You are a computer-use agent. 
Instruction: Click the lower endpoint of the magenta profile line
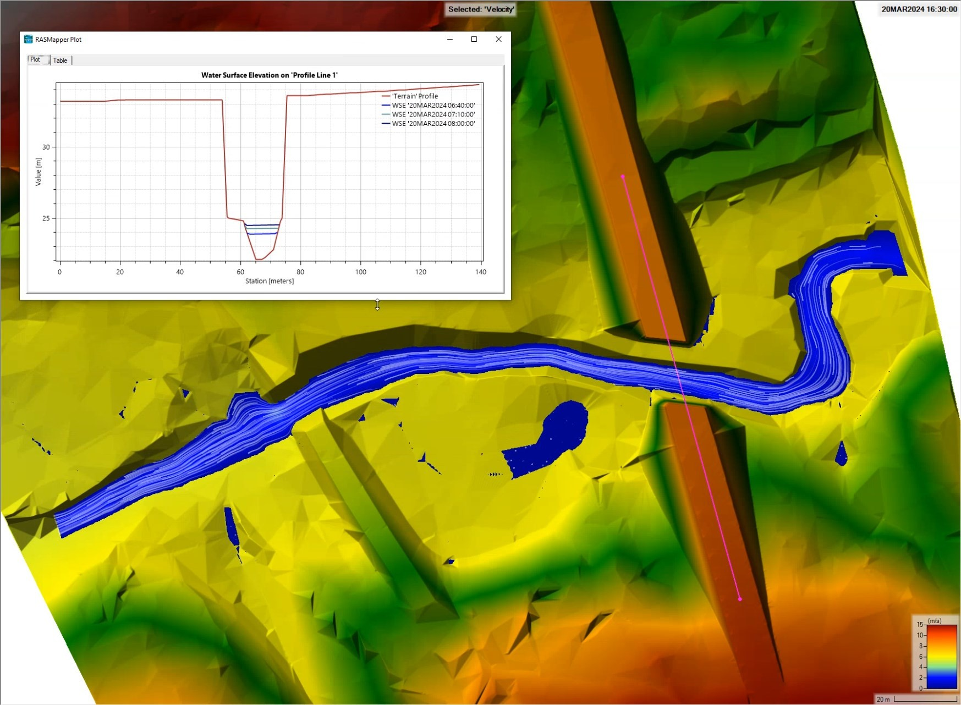(740, 599)
